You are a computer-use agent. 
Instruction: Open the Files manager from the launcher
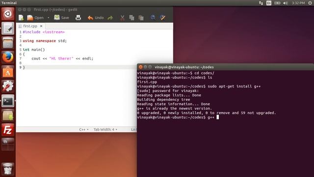click(x=8, y=43)
